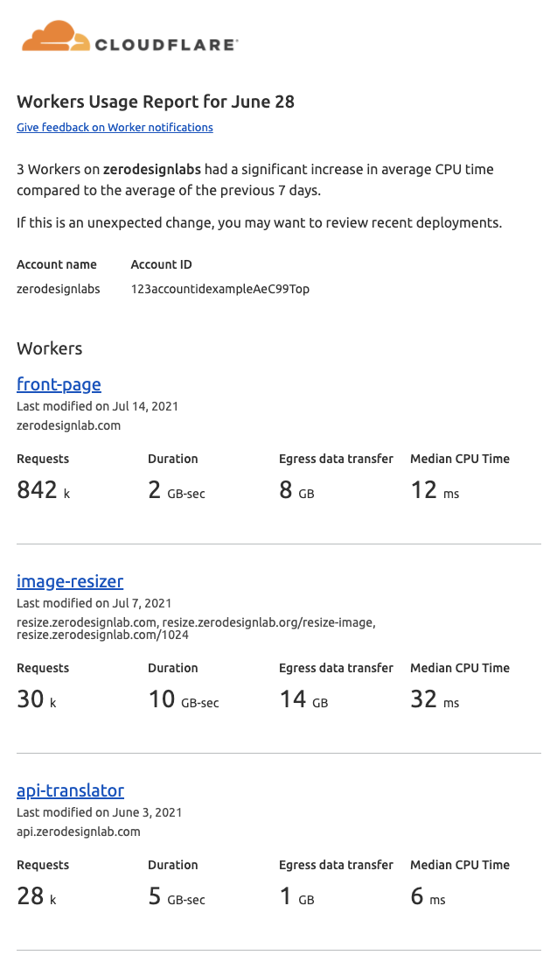Click the 842 k requests value
This screenshot has width=557, height=969.
point(43,490)
